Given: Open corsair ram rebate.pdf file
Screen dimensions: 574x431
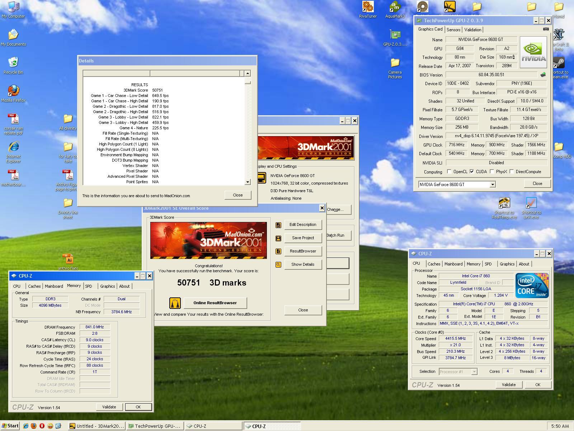Looking at the screenshot, I should click(13, 124).
